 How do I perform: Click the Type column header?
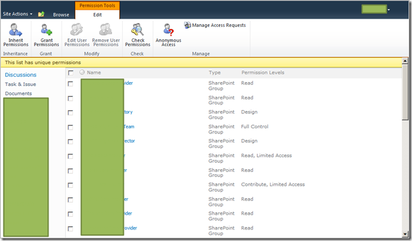[x=215, y=72]
